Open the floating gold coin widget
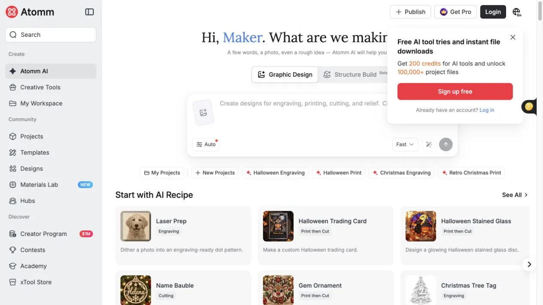Viewport: 543px width, 305px height. [529, 106]
